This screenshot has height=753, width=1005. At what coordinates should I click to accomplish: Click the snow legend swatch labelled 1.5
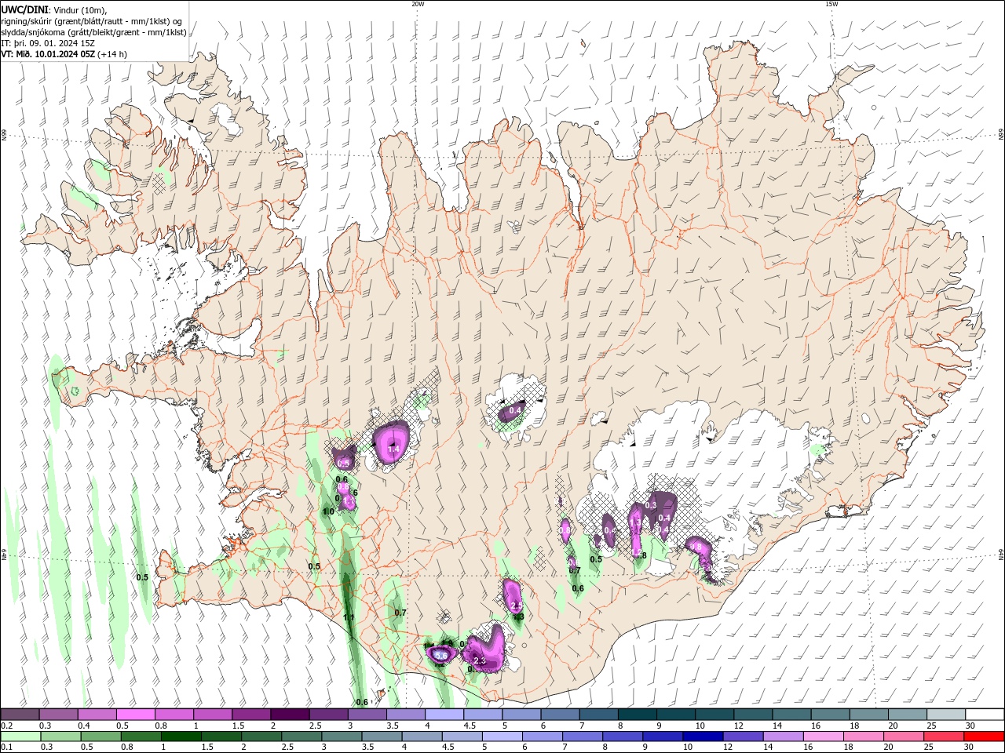tap(251, 715)
